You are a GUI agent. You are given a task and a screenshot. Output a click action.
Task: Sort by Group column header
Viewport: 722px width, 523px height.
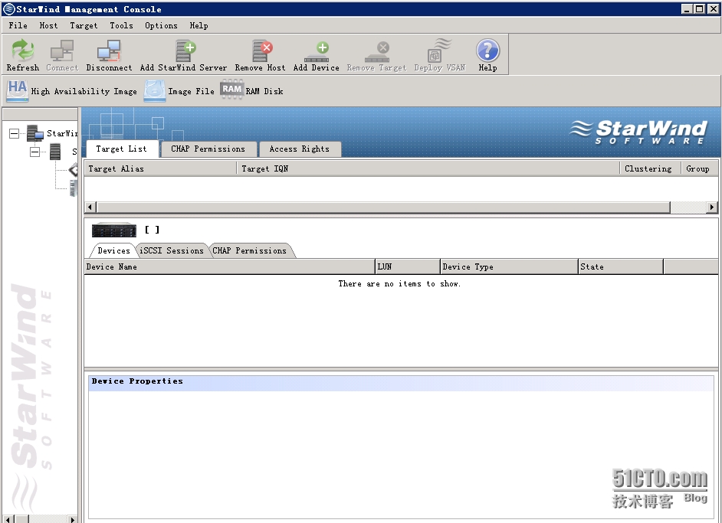[x=700, y=168]
